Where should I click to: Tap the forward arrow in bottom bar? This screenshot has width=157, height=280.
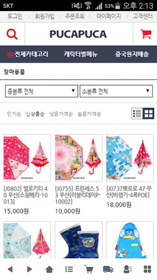(x=29, y=269)
